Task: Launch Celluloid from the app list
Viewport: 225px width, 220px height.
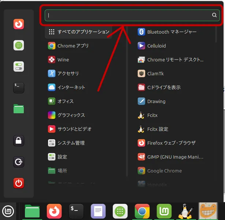Action: 156,46
